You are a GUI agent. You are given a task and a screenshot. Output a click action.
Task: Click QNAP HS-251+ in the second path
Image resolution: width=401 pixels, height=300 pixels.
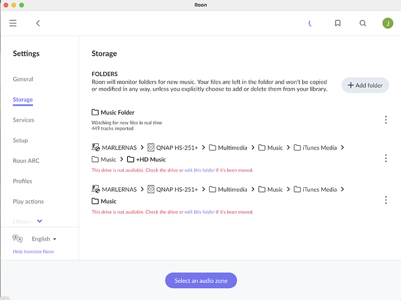point(177,190)
